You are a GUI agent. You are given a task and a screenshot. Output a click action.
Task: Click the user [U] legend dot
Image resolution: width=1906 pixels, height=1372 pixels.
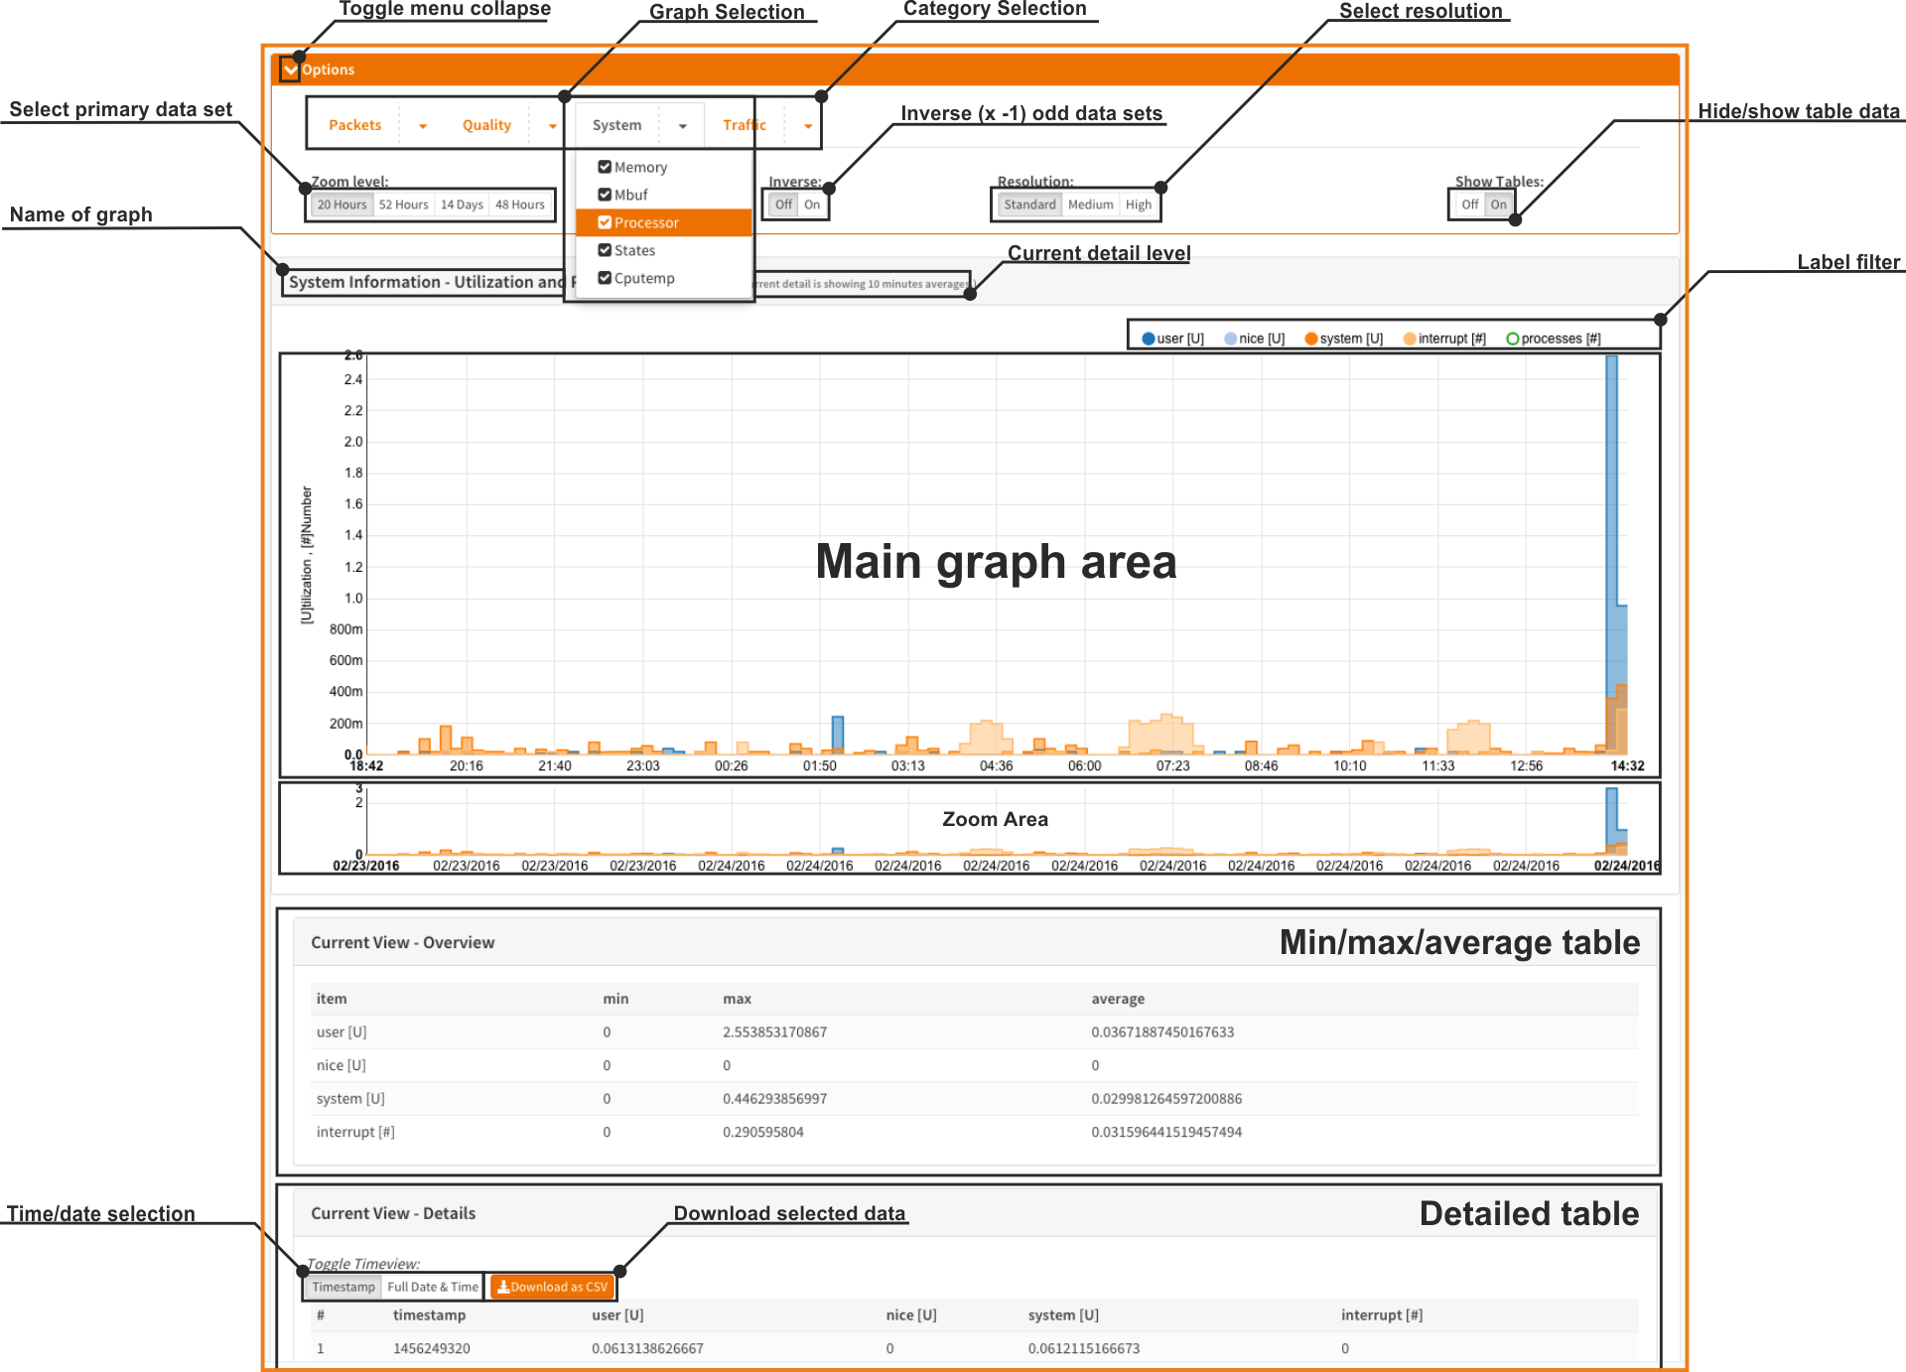(1149, 339)
